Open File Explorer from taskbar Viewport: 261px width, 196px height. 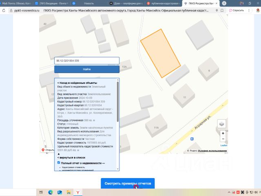click(x=69, y=192)
